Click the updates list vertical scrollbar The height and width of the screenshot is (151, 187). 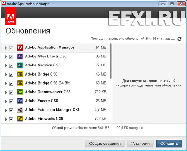click(x=111, y=61)
